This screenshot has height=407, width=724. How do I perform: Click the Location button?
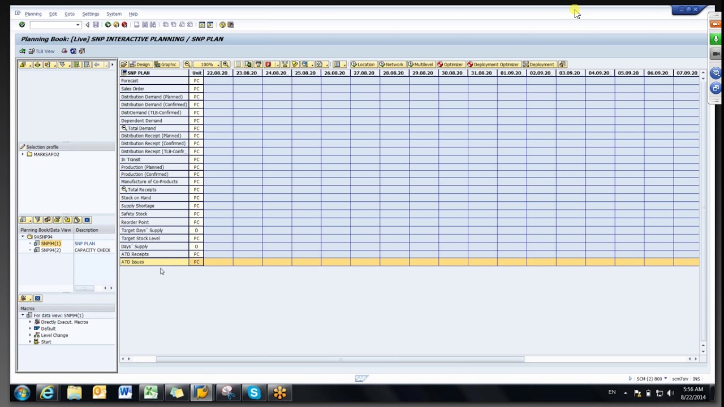click(363, 64)
